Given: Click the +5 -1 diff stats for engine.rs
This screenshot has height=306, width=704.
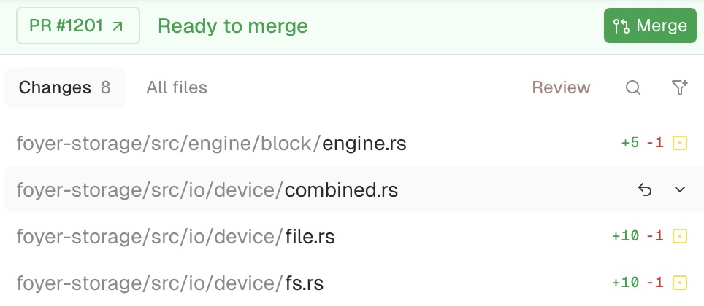Looking at the screenshot, I should click(x=642, y=144).
